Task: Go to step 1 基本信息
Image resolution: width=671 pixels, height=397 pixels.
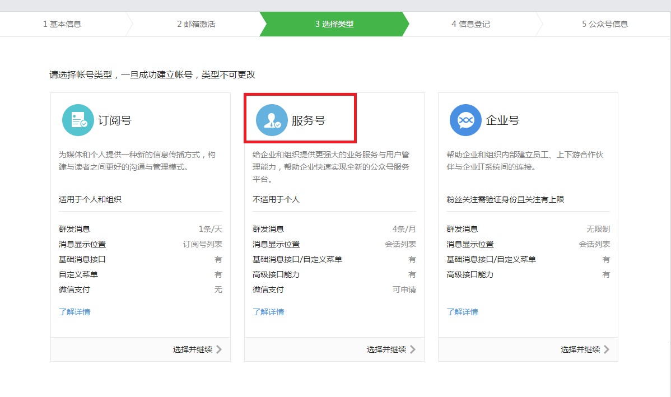Action: pos(62,24)
